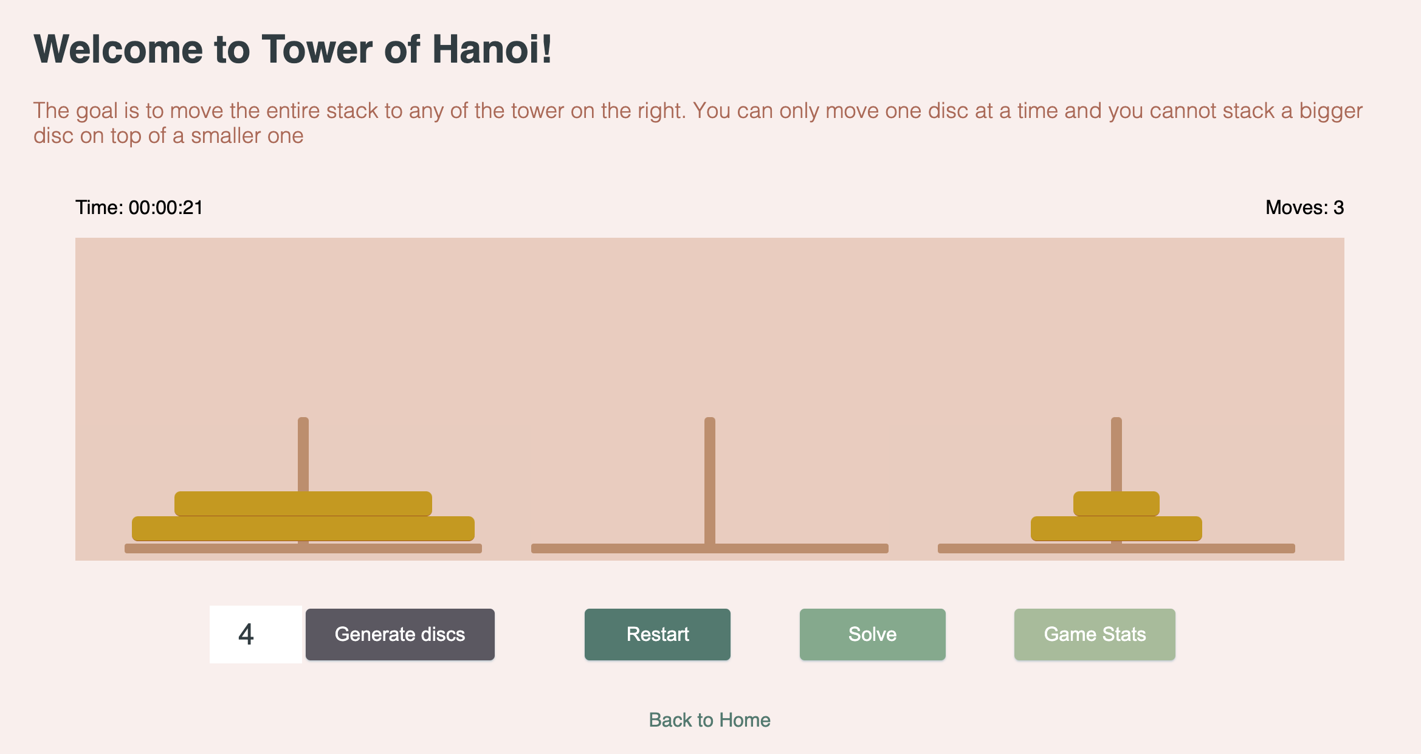Click the right tower base platform
Screen dimensions: 1421x754
click(1116, 548)
